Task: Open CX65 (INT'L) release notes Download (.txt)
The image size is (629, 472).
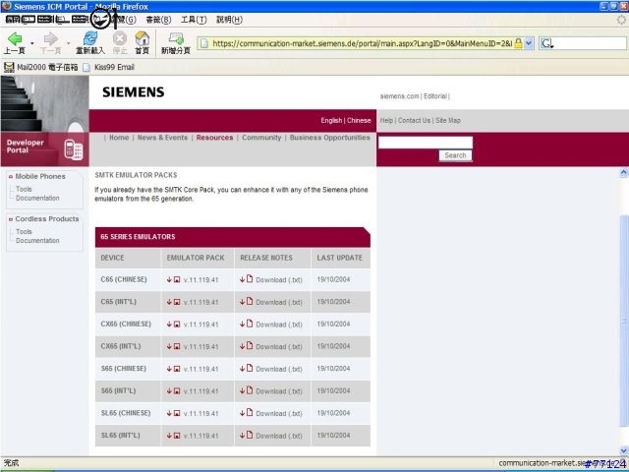Action: coord(279,347)
